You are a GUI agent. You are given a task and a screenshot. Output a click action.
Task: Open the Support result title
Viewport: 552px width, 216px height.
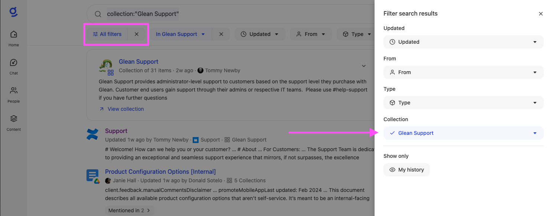(x=116, y=131)
